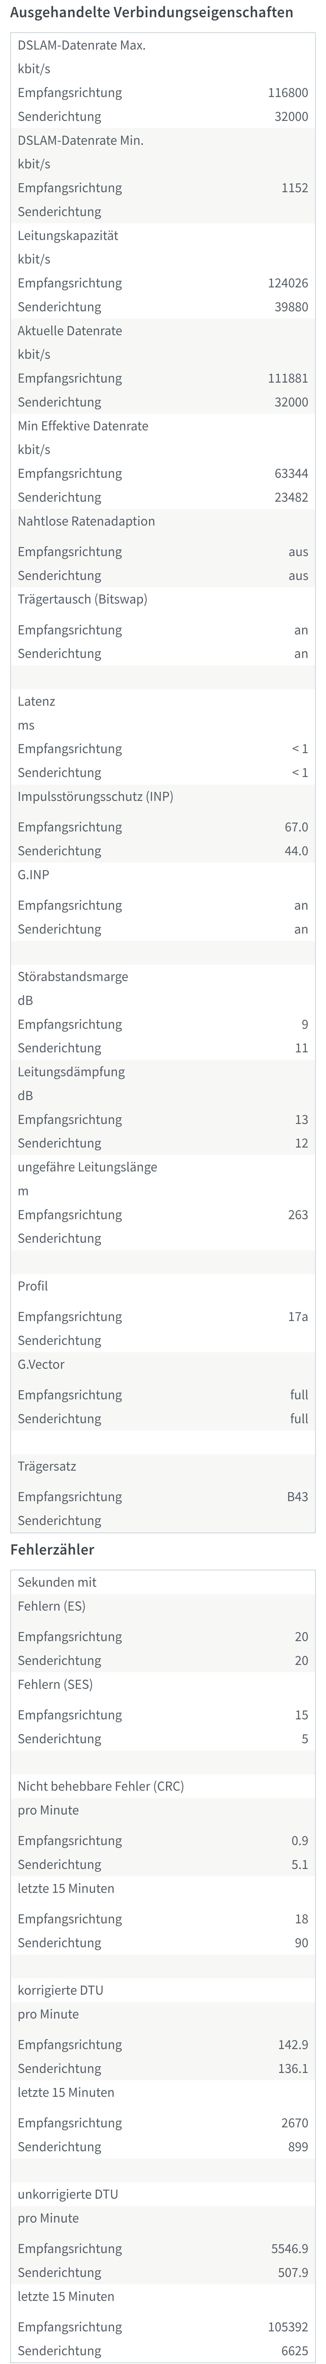Click the Ausgehandelte Verbindungseigenschaften heading
326x2364 pixels.
click(x=152, y=13)
